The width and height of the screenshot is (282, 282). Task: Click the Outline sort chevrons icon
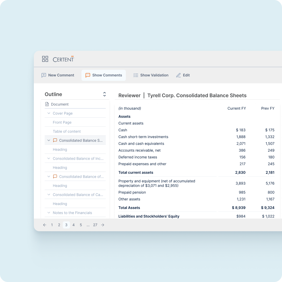pyautogui.click(x=104, y=94)
